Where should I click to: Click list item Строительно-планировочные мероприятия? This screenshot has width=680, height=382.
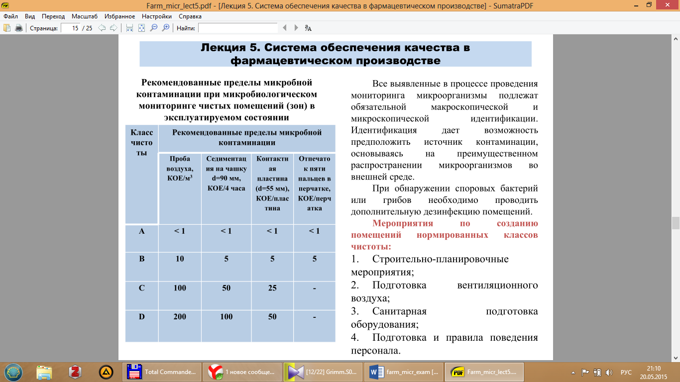pyautogui.click(x=430, y=266)
